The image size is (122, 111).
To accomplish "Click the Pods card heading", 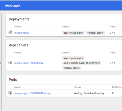I will coord(13,80).
